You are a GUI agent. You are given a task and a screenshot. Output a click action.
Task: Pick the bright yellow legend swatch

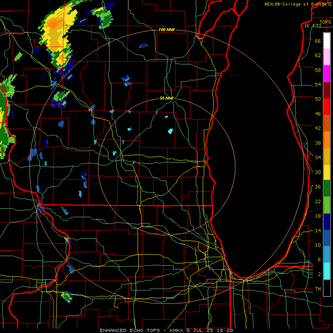coord(327,172)
